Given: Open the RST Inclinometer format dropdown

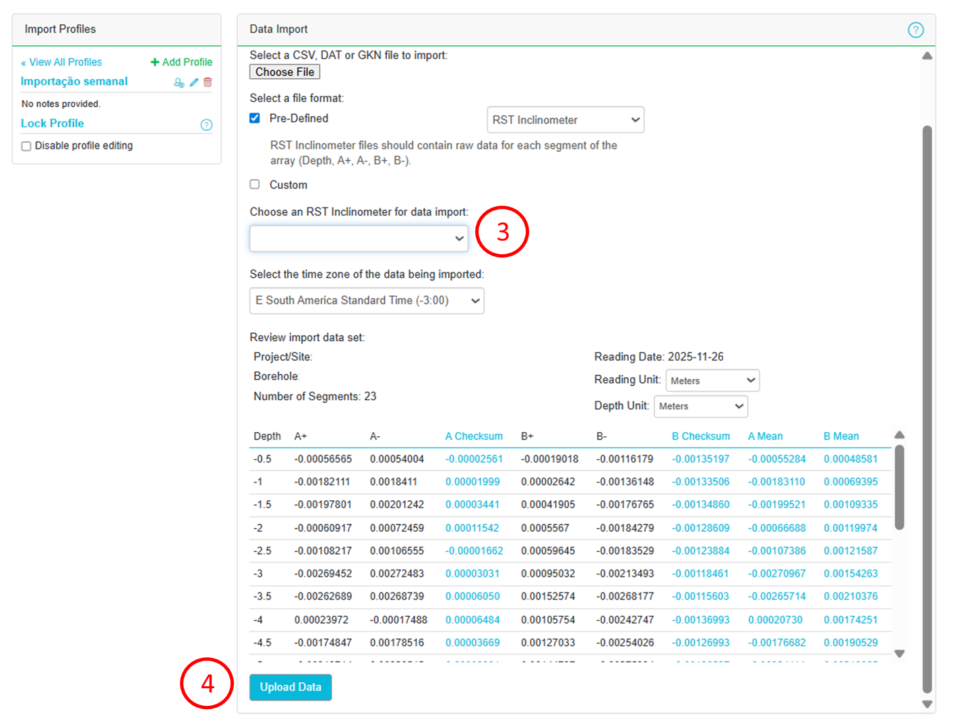Looking at the screenshot, I should coord(565,120).
